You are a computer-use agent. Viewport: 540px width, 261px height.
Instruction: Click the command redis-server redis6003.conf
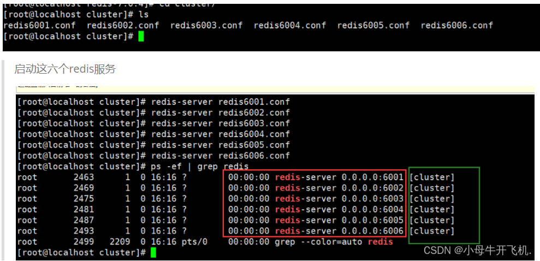pos(221,123)
